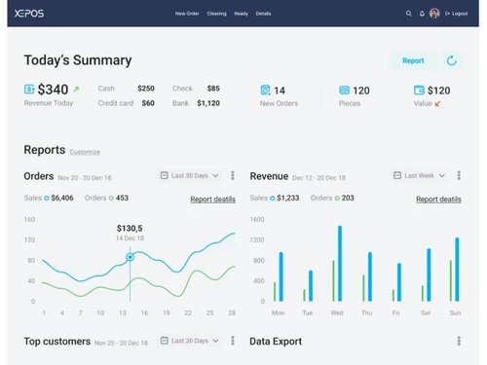Expand the Revenue Last Week dropdown
The image size is (487, 365).
(419, 175)
